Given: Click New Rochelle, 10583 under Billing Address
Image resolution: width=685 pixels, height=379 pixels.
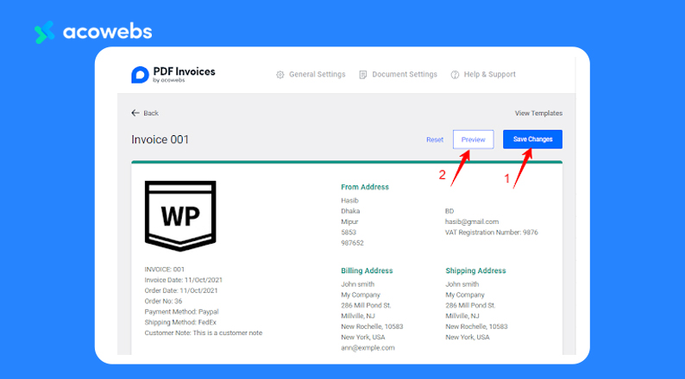Looking at the screenshot, I should click(x=372, y=326).
